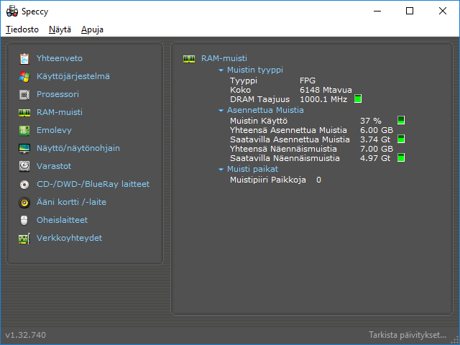Click the Emolevy motherboard icon

tap(24, 130)
